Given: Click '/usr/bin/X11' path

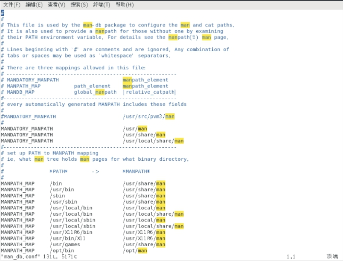Looking at the screenshot, I should 67,238.
